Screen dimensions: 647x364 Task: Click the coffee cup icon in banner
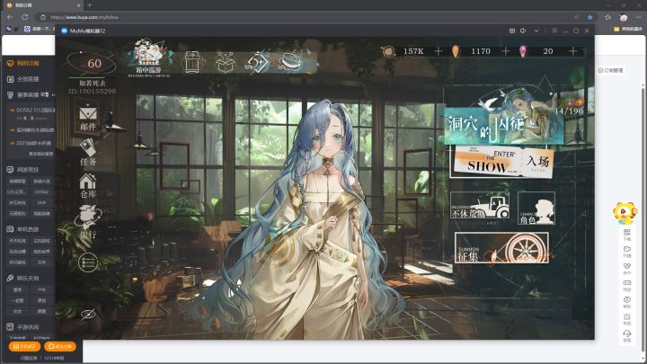coord(291,62)
